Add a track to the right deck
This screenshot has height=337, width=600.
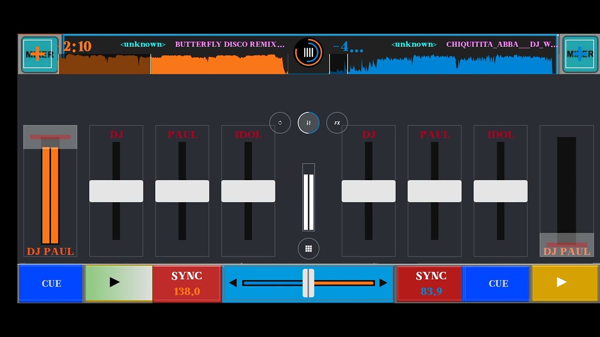coord(580,54)
